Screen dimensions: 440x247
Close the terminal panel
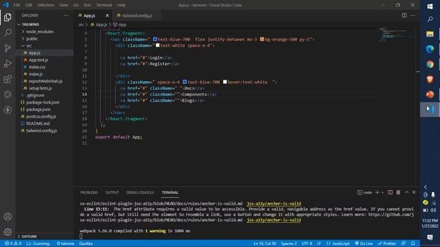tap(414, 192)
